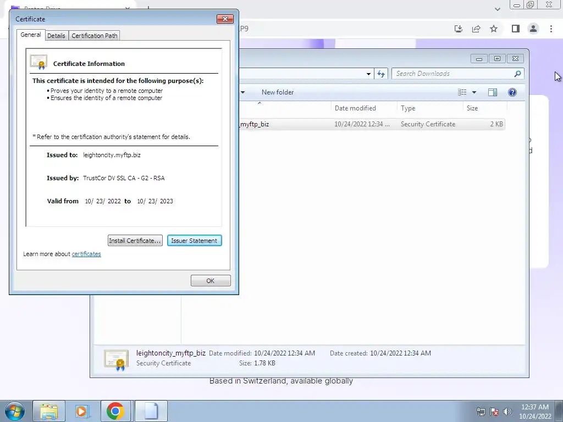Change view icon in Explorer toolbar
The image size is (563, 422).
(x=462, y=92)
